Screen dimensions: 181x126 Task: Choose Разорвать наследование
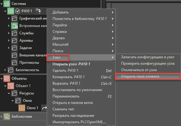(x=81, y=116)
